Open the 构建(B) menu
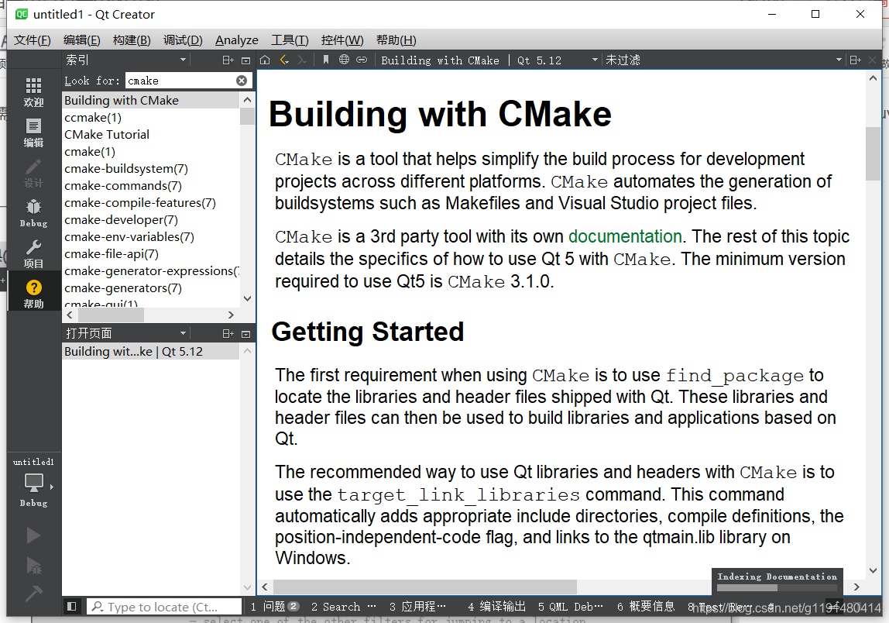Viewport: 889px width, 623px height. point(132,40)
